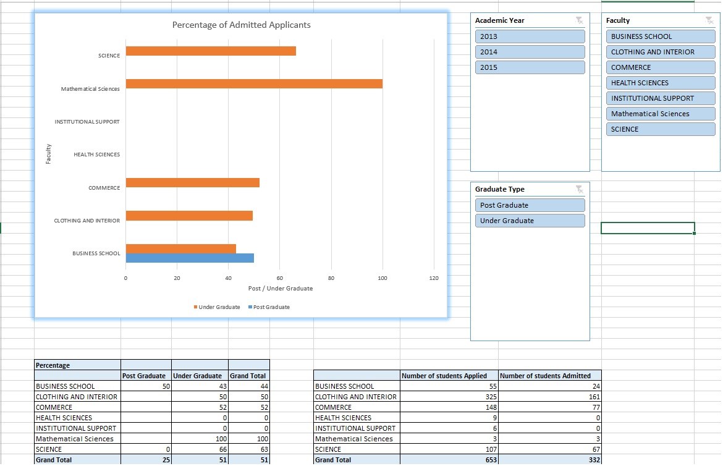
Task: Clear the Graduate Type slicer filter
Action: 579,189
